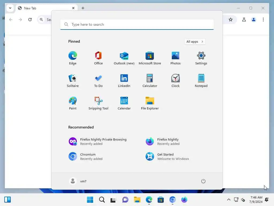The height and width of the screenshot is (206, 274).
Task: Open Microsoft Store from the taskbar
Action: pos(161,200)
